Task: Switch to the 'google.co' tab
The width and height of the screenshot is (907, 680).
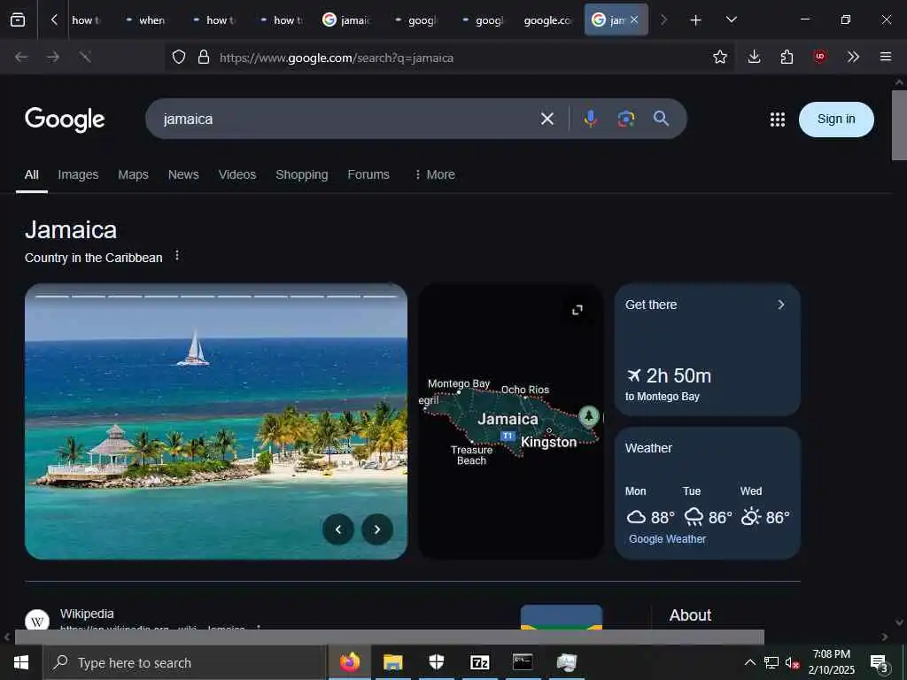Action: coord(547,20)
